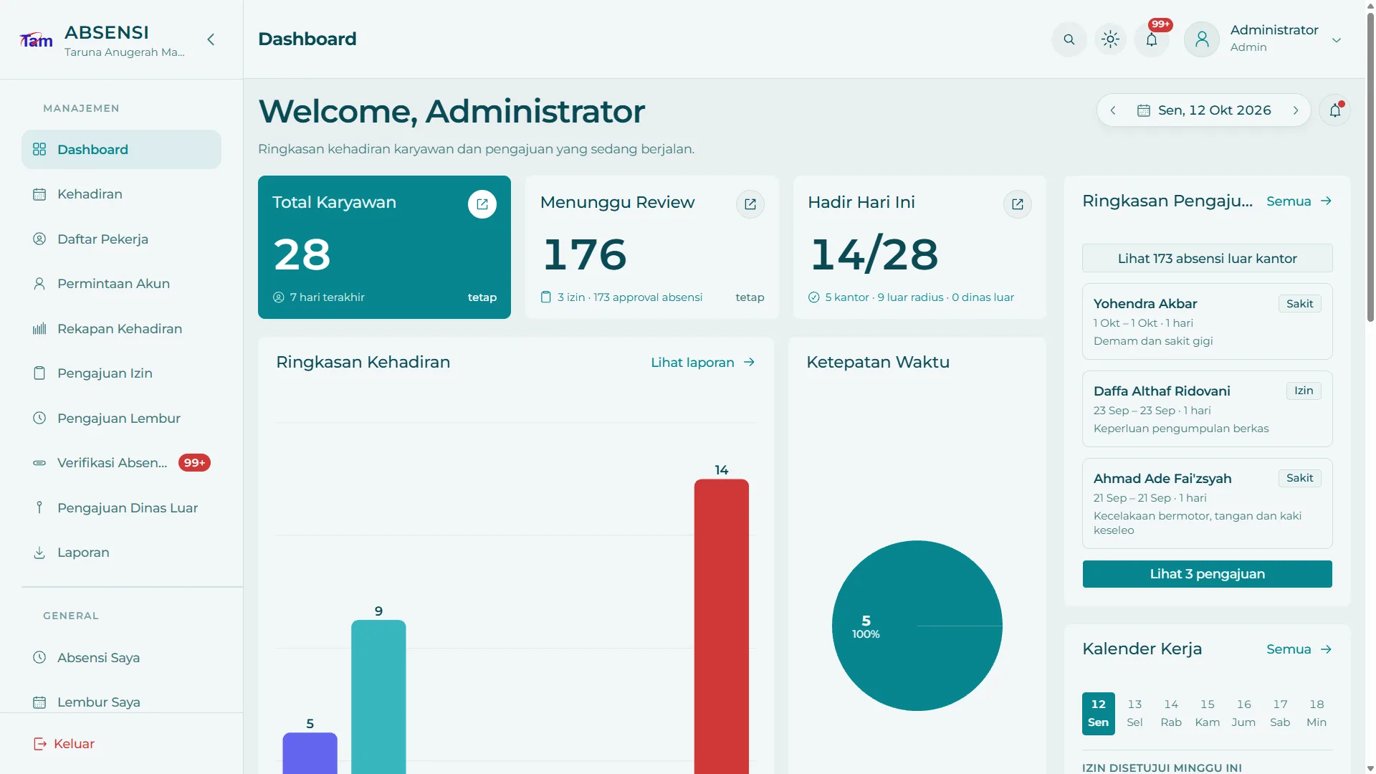
Task: Toggle light/dark theme sun icon
Action: pos(1110,39)
